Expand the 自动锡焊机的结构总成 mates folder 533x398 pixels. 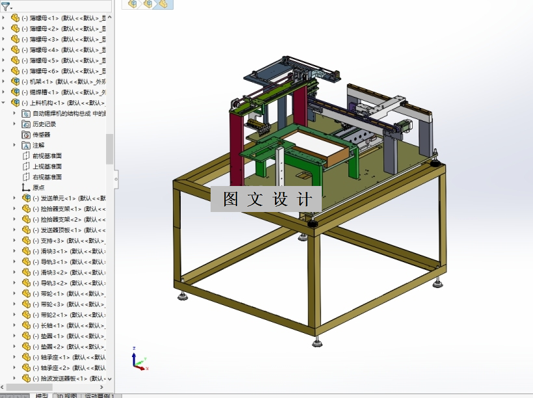click(14, 113)
